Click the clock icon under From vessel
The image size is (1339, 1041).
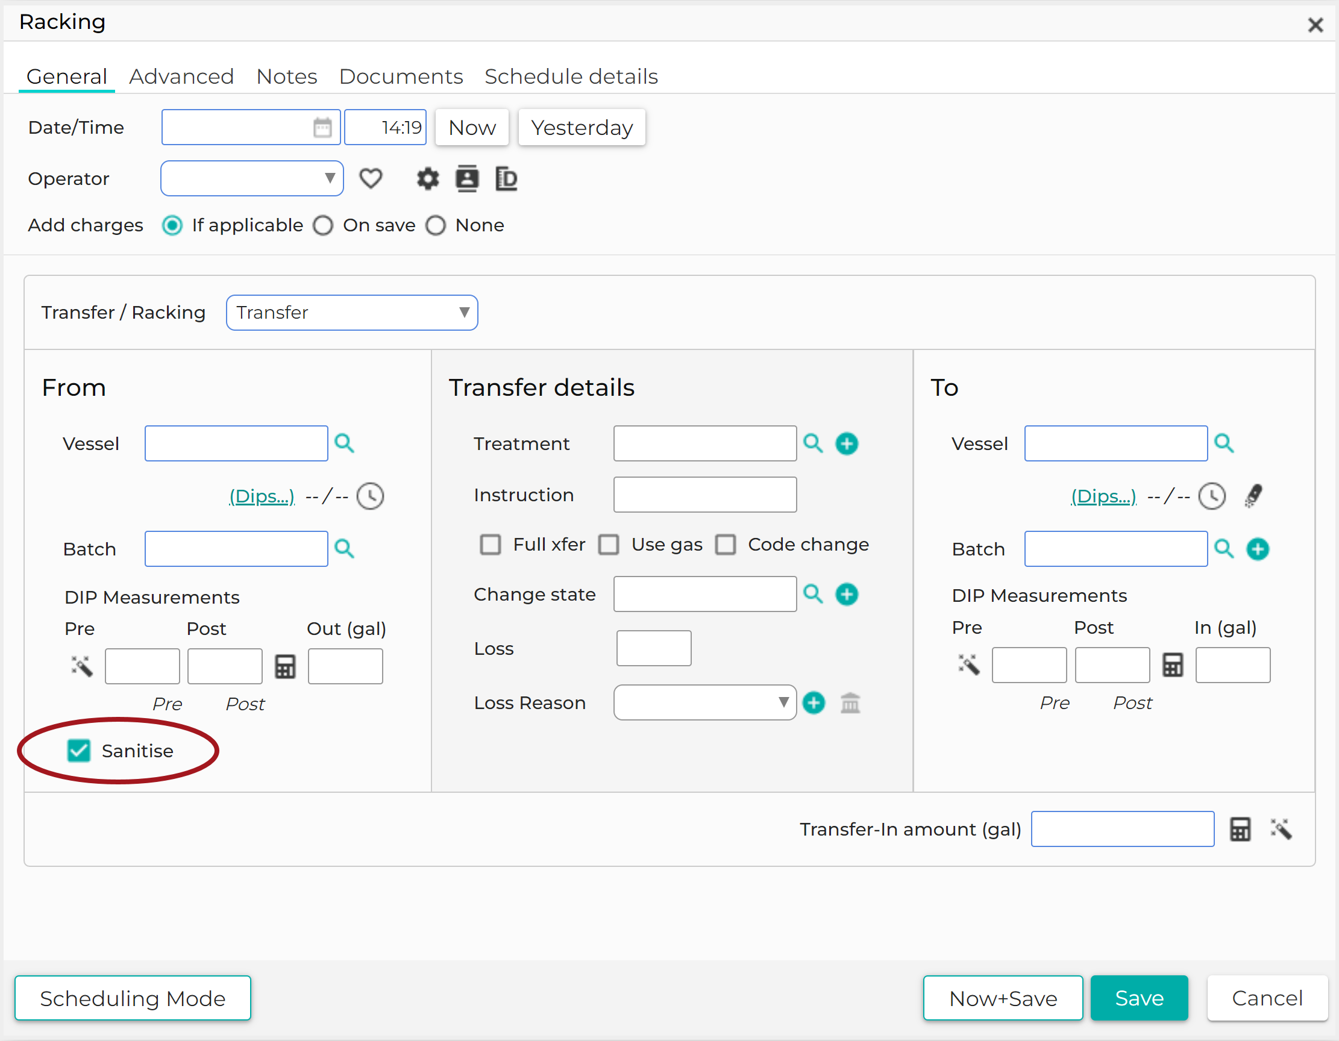point(371,496)
